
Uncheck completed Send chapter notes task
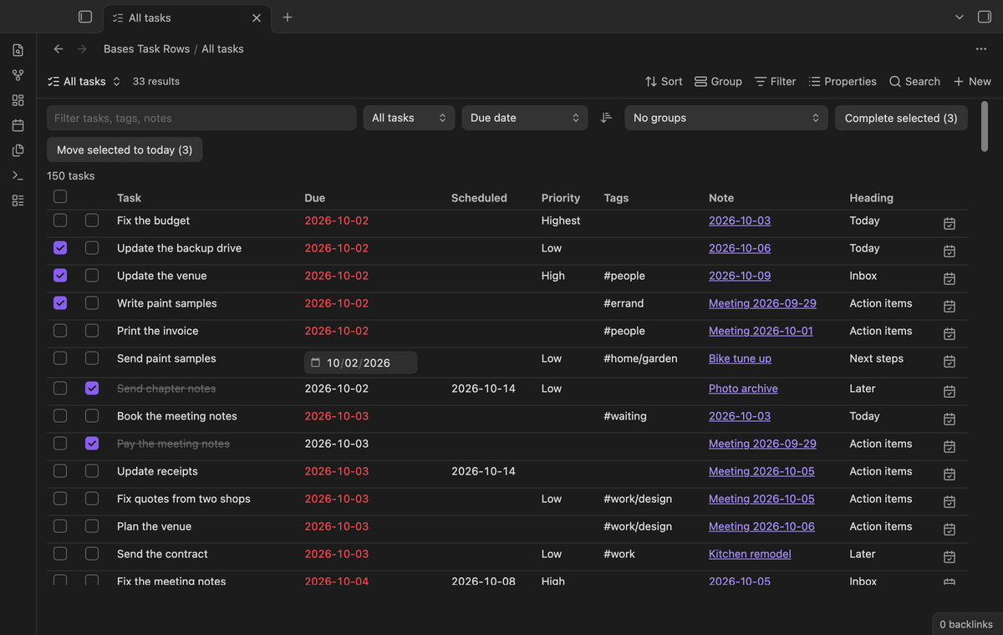click(x=92, y=389)
